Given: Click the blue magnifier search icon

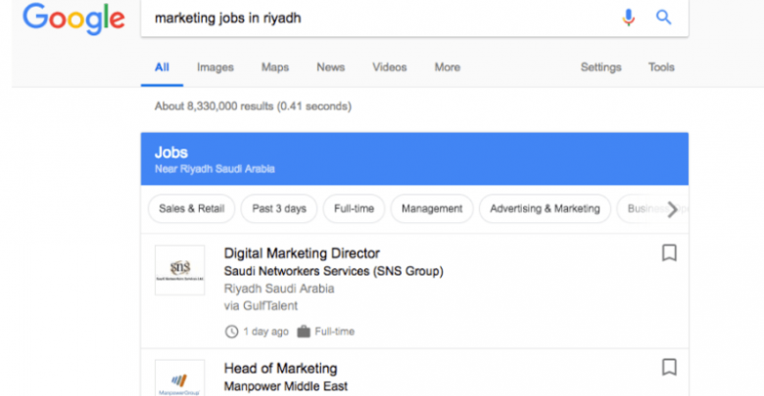Looking at the screenshot, I should (x=663, y=18).
